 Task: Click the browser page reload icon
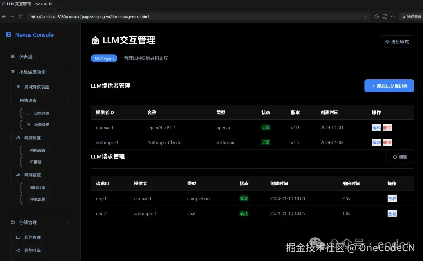click(x=21, y=16)
